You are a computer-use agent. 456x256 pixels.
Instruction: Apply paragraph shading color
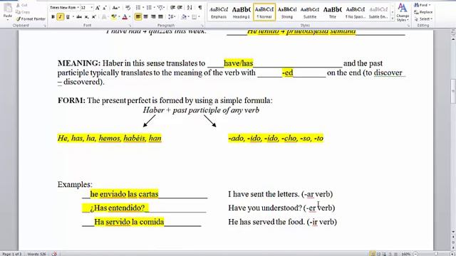click(183, 17)
